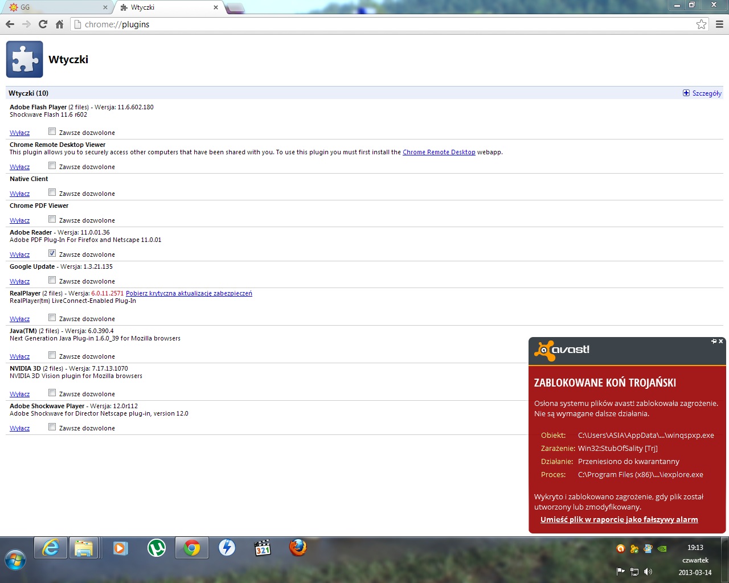Reload the chrome://plugins page

coord(43,24)
